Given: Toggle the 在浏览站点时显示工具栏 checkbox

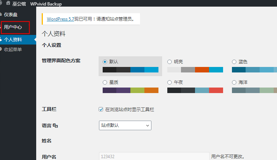Looking at the screenshot, I should point(101,109).
